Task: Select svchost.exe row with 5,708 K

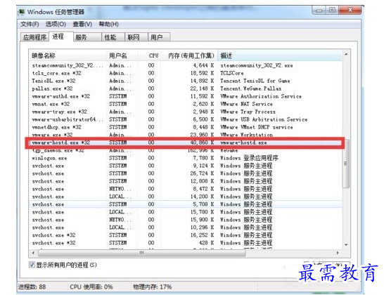Action: click(x=186, y=204)
